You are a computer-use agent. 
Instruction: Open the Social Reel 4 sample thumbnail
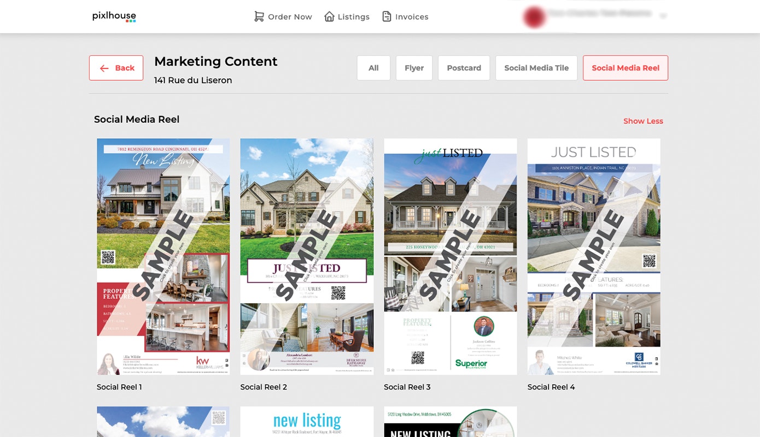pyautogui.click(x=594, y=256)
